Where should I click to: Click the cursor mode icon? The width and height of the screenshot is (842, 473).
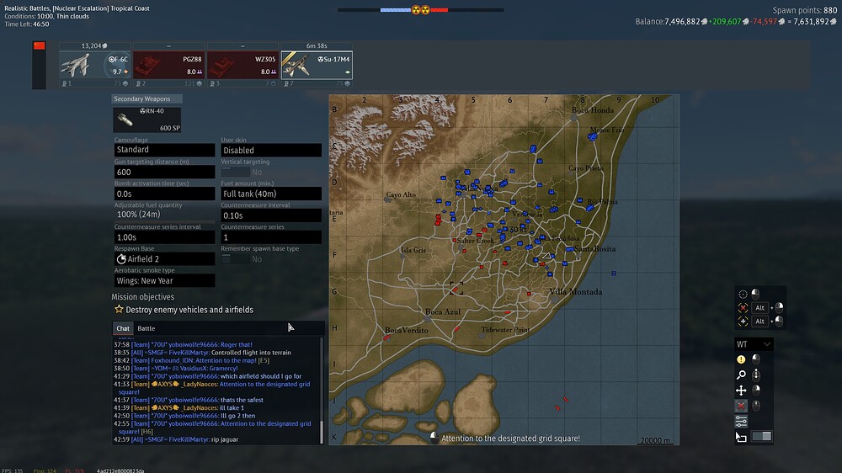741,437
